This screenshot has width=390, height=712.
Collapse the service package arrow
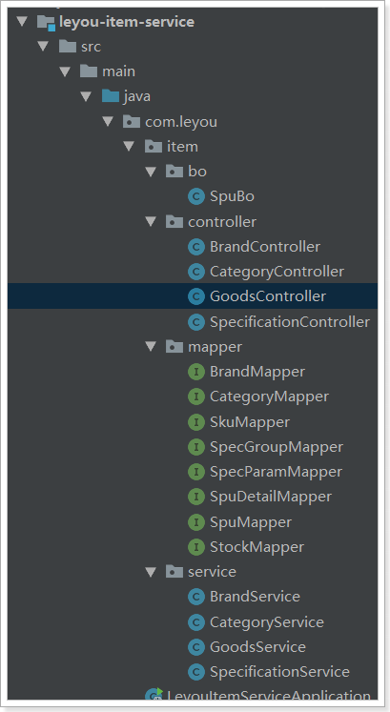coord(151,572)
